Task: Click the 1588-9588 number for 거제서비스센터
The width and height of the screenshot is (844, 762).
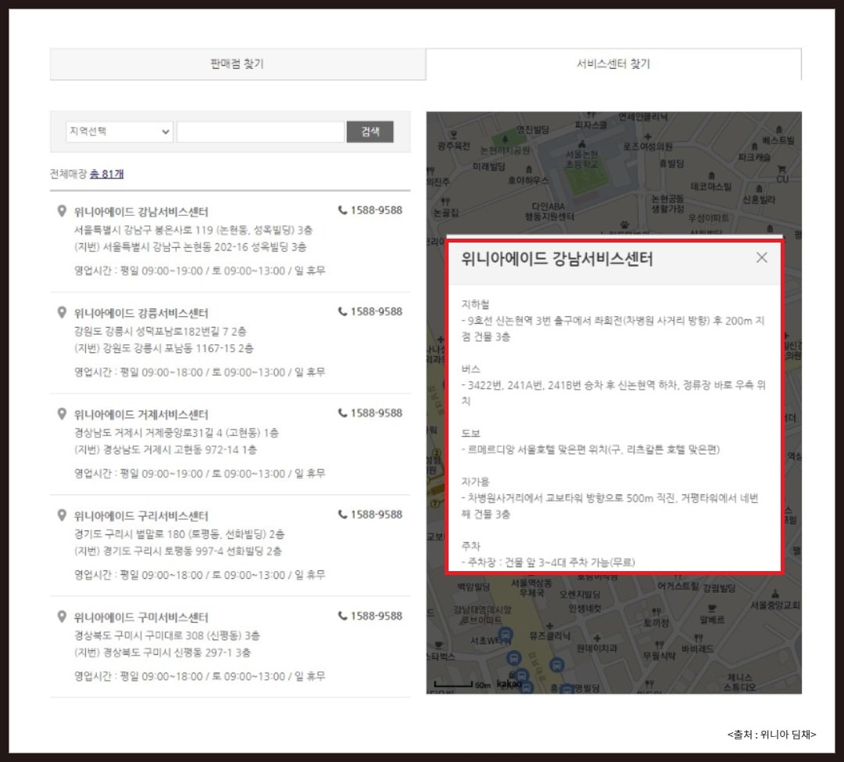Action: tap(376, 413)
